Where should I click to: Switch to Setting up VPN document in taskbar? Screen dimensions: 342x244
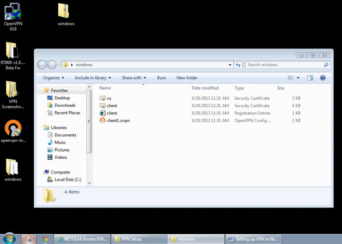coord(253,239)
